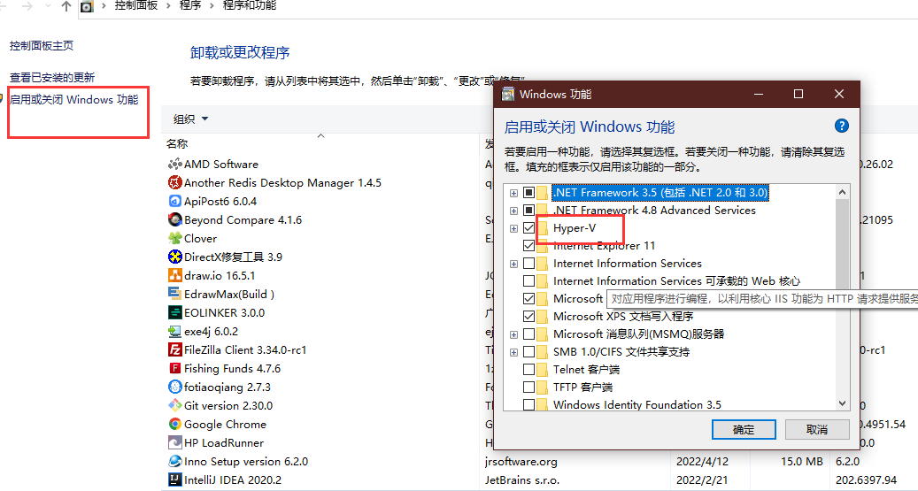Select the EdrawMax icon
The image size is (918, 491).
coord(174,294)
